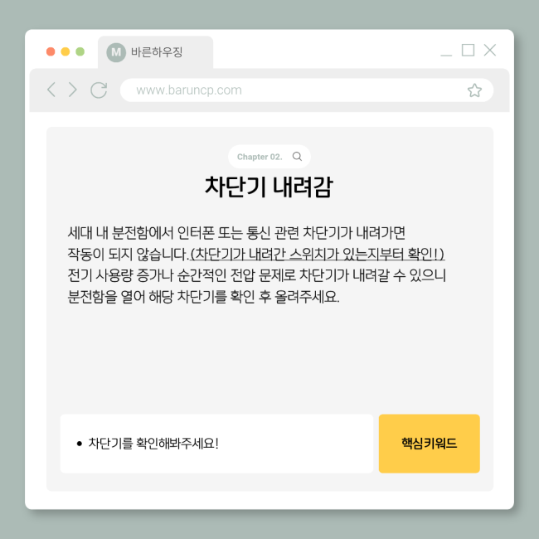Viewport: 539px width, 539px height.
Task: Bookmark page with the star icon
Action: point(474,90)
